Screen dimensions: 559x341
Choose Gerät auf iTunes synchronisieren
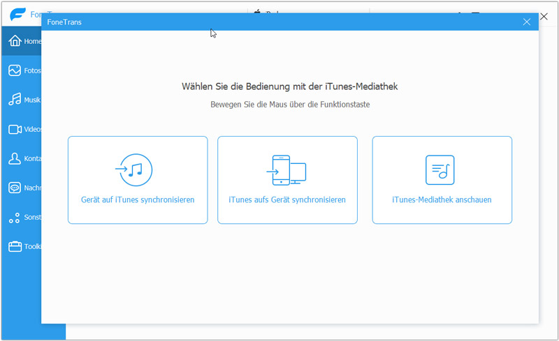pos(138,180)
